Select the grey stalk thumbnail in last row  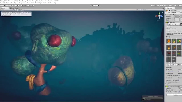point(169,60)
